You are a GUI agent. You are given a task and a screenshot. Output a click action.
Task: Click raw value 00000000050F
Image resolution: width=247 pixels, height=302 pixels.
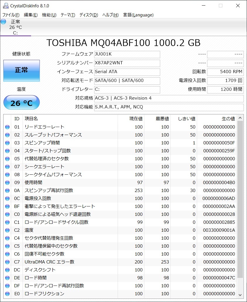click(219, 143)
